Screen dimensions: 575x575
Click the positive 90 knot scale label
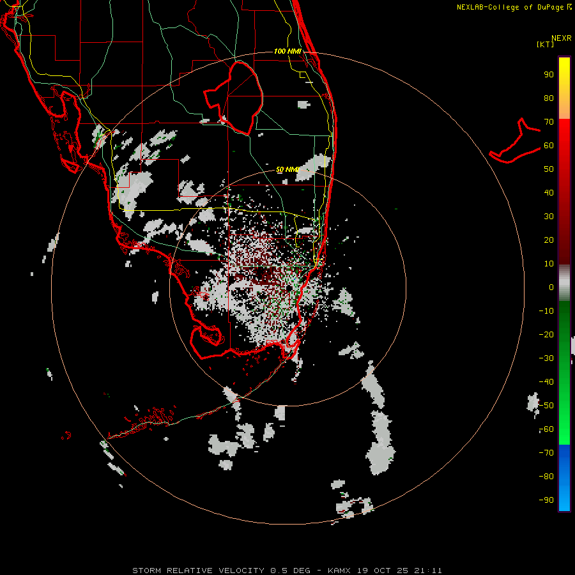click(x=549, y=75)
